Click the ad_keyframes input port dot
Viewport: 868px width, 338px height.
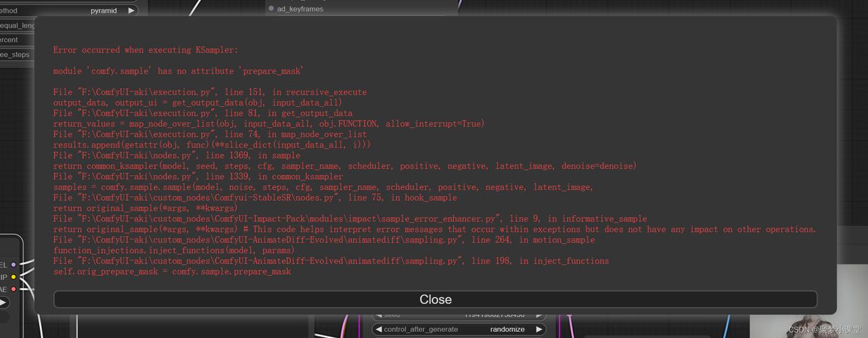(271, 9)
